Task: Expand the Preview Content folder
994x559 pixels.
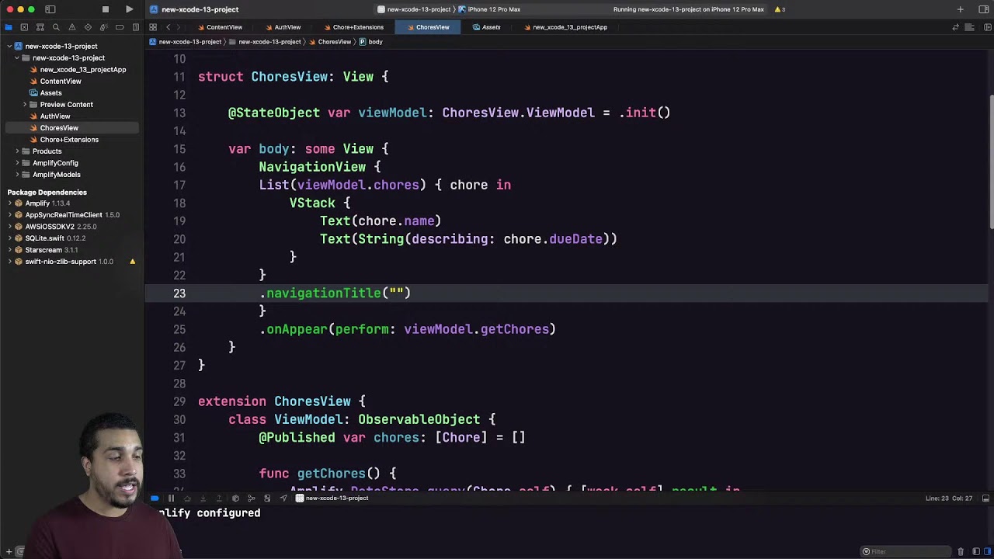Action: [25, 105]
